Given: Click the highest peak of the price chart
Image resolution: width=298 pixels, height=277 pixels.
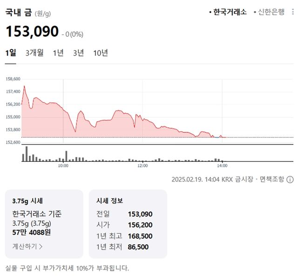Looking at the screenshot, I should pyautogui.click(x=24, y=86).
